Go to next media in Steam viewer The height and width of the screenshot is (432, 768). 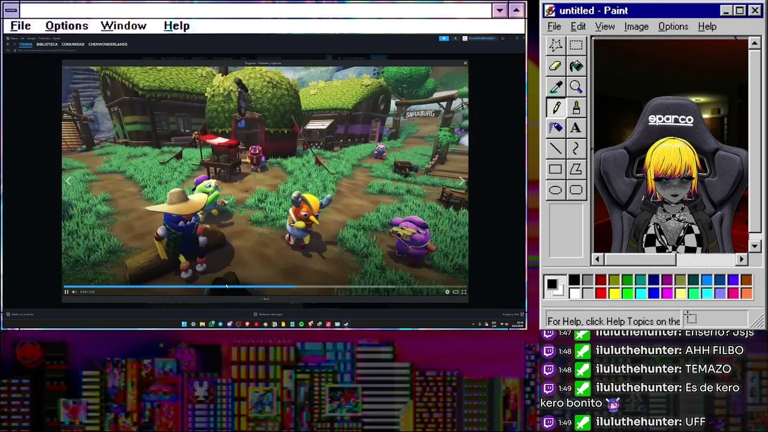[x=461, y=180]
